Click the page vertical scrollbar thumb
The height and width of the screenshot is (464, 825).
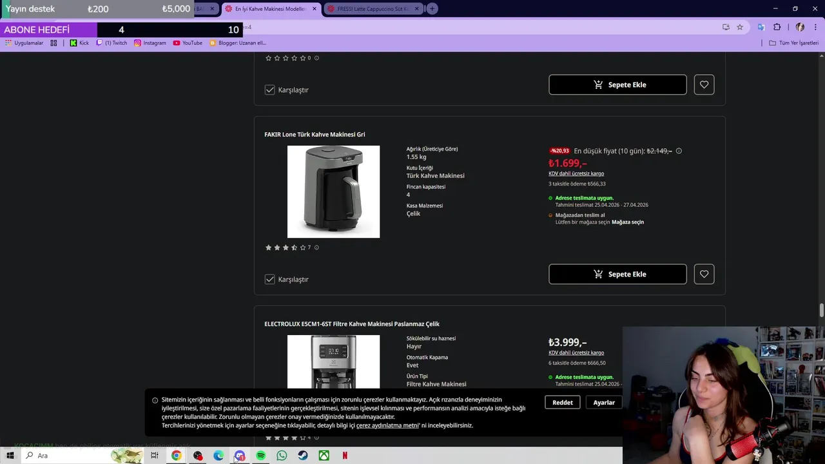pyautogui.click(x=821, y=310)
